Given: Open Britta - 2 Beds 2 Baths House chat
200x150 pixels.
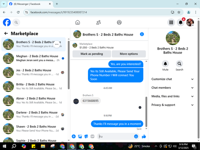Looking at the screenshot, I should pyautogui.click(x=34, y=86).
